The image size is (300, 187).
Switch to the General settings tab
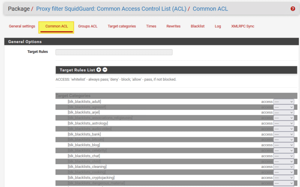point(22,26)
